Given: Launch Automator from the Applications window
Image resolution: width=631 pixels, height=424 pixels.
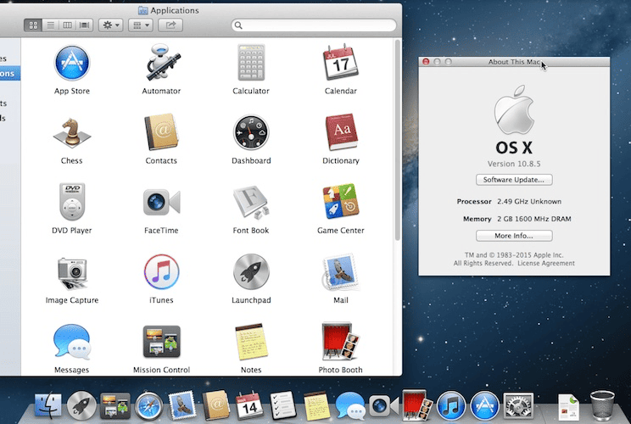Looking at the screenshot, I should [161, 63].
